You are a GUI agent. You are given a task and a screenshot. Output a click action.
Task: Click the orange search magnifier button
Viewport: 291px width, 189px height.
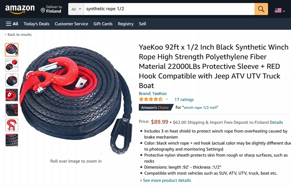click(261, 9)
